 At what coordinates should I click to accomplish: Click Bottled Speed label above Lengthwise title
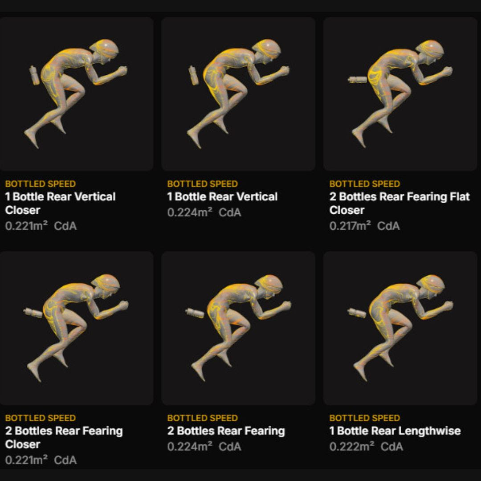(x=365, y=418)
